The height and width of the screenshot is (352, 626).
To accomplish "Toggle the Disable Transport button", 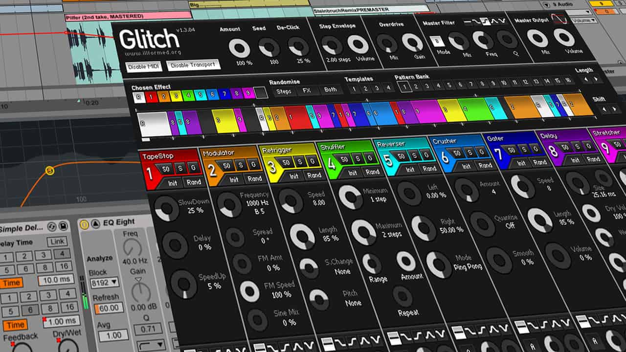I will click(x=193, y=65).
